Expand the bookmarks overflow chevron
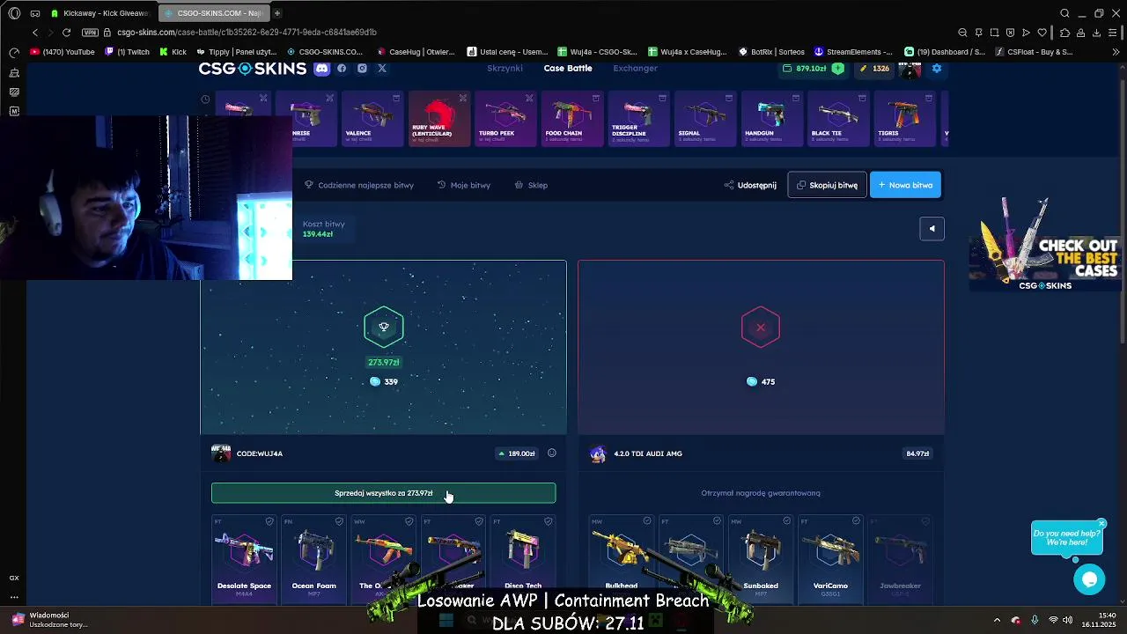Viewport: 1127px width, 634px height. 1116,52
